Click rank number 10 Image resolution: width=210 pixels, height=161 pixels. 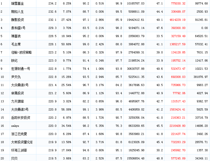tap(2, 77)
